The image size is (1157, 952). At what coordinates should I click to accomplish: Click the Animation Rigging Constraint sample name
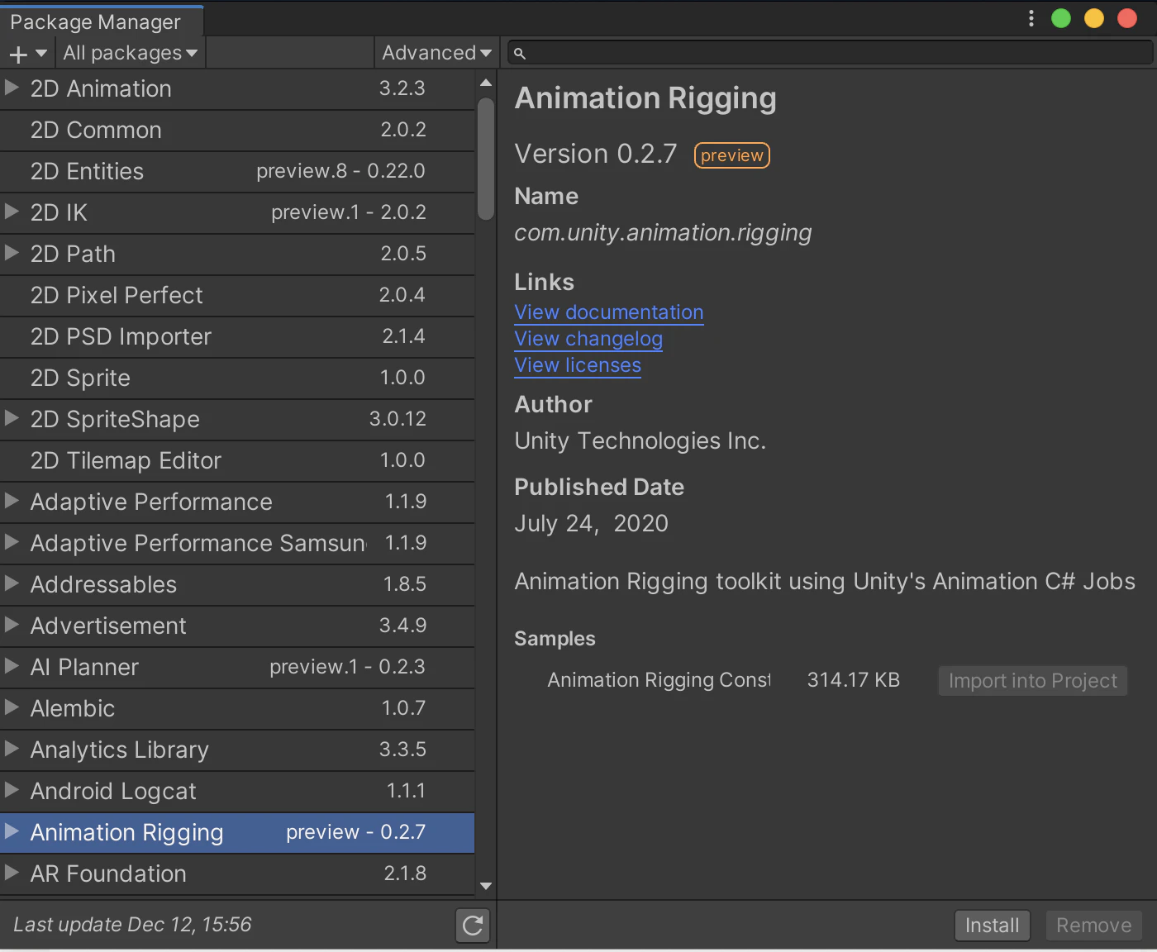pyautogui.click(x=659, y=680)
